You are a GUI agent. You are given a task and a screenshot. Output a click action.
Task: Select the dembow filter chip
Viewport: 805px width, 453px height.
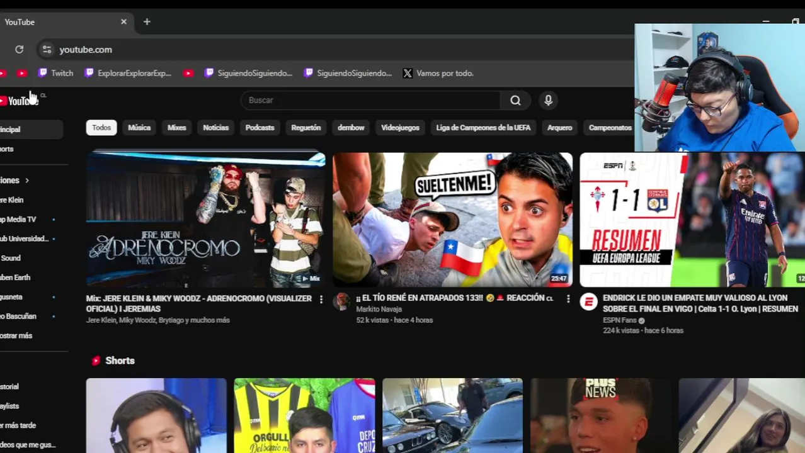coord(351,127)
